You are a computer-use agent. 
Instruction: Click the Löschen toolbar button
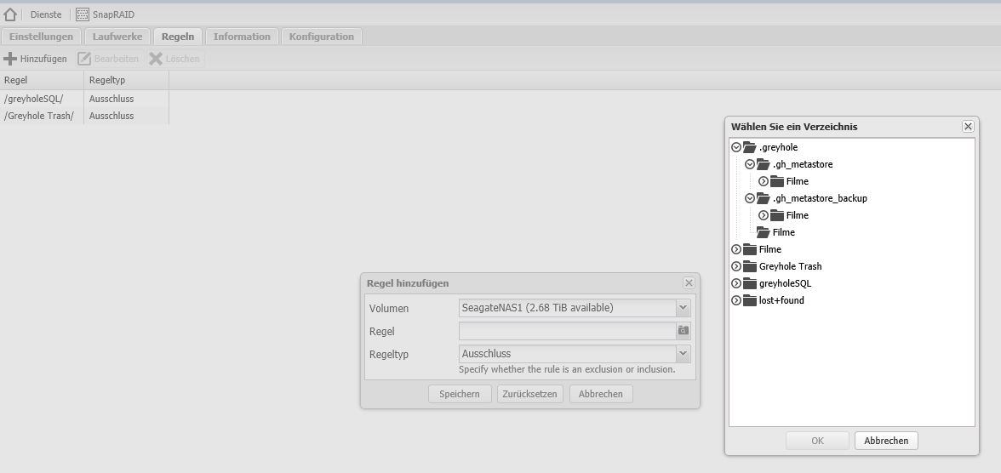pos(175,59)
